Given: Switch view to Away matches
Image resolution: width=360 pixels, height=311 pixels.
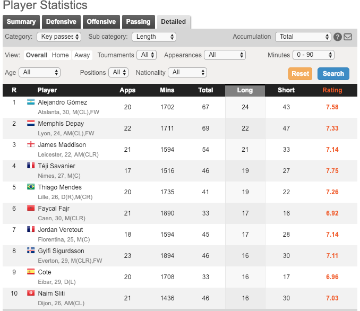Looking at the screenshot, I should pyautogui.click(x=82, y=55).
